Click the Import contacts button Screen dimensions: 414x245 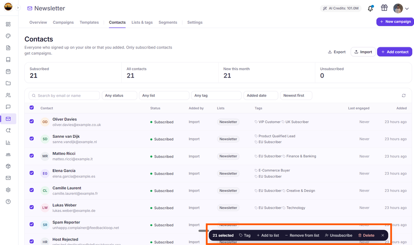tap(363, 52)
